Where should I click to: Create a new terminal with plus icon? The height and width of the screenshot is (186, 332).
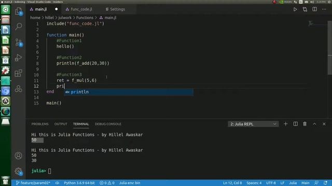coord(285,124)
